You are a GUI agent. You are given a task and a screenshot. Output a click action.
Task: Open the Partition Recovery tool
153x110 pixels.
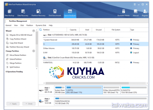pyautogui.click(x=39, y=13)
